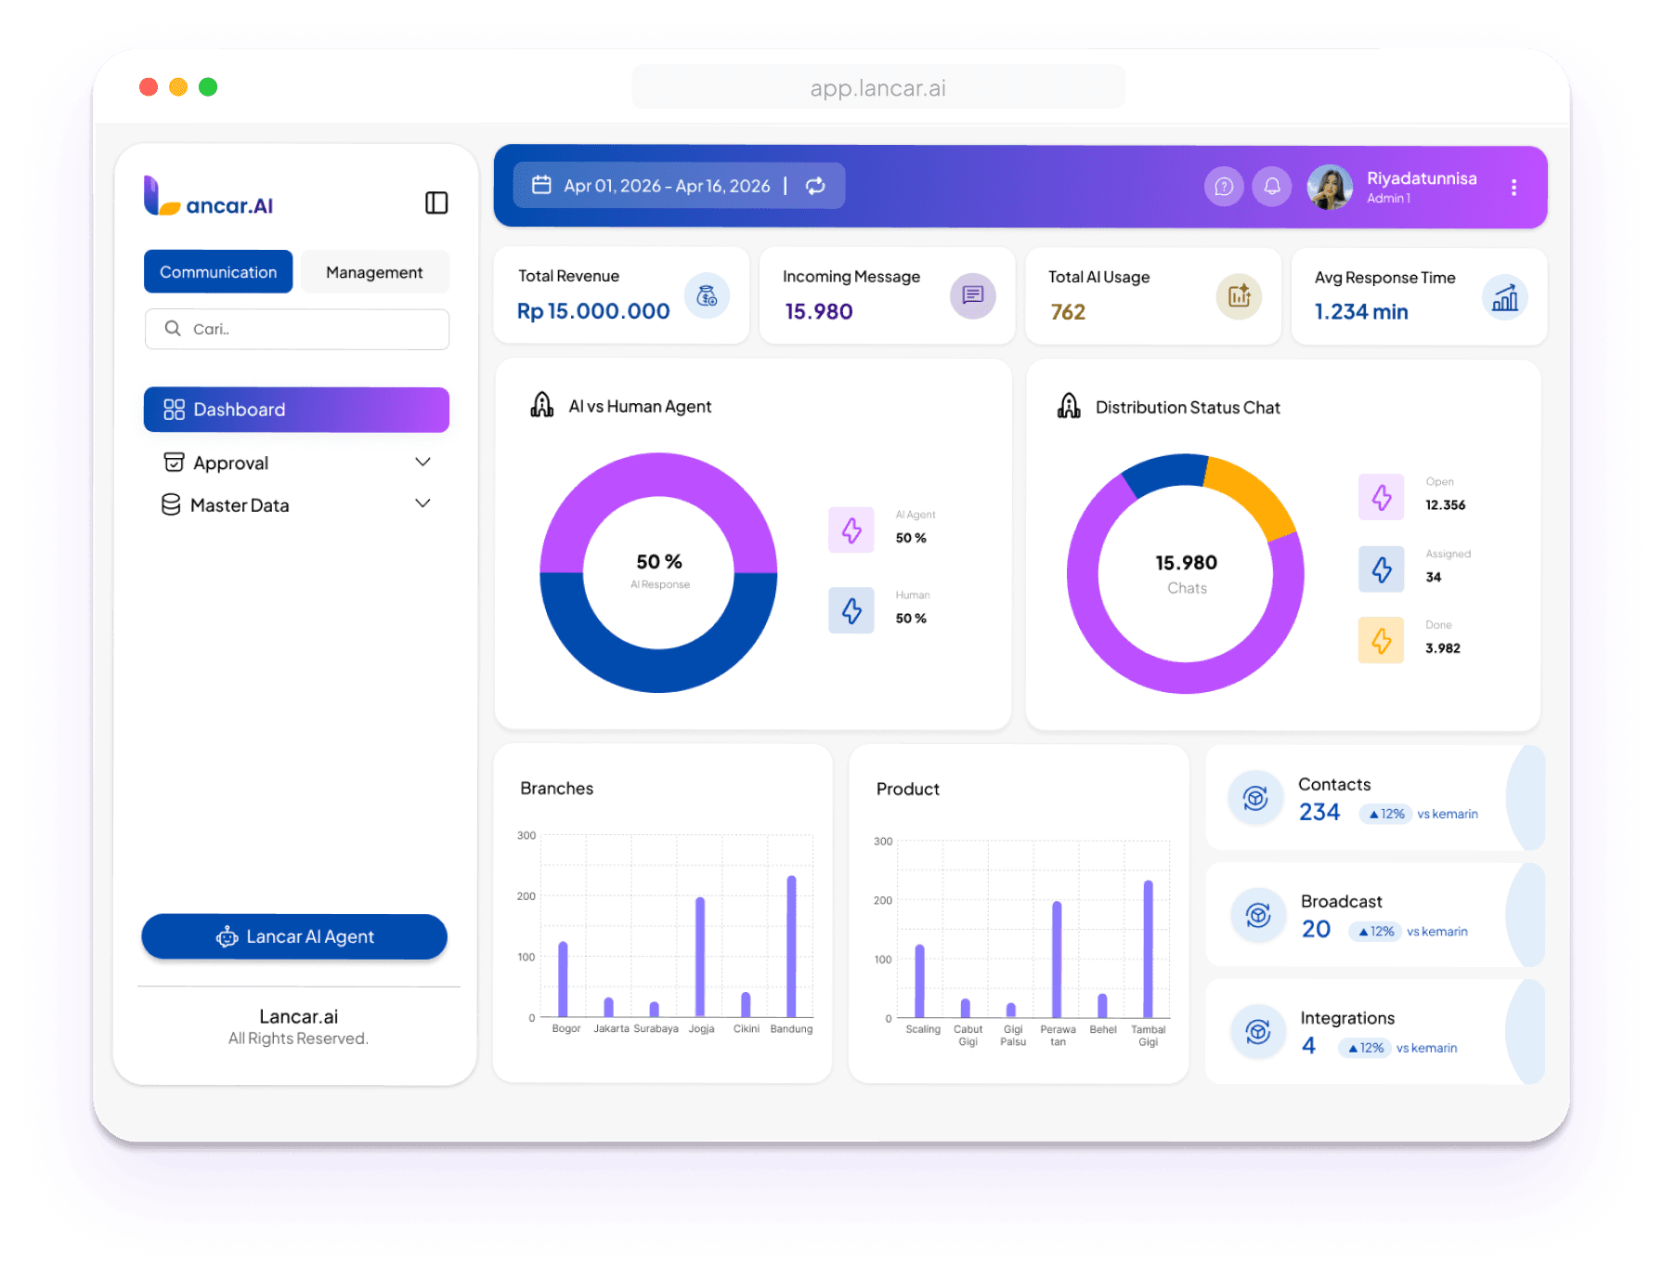The image size is (1663, 1280).
Task: Open the help question mark icon
Action: 1224,187
